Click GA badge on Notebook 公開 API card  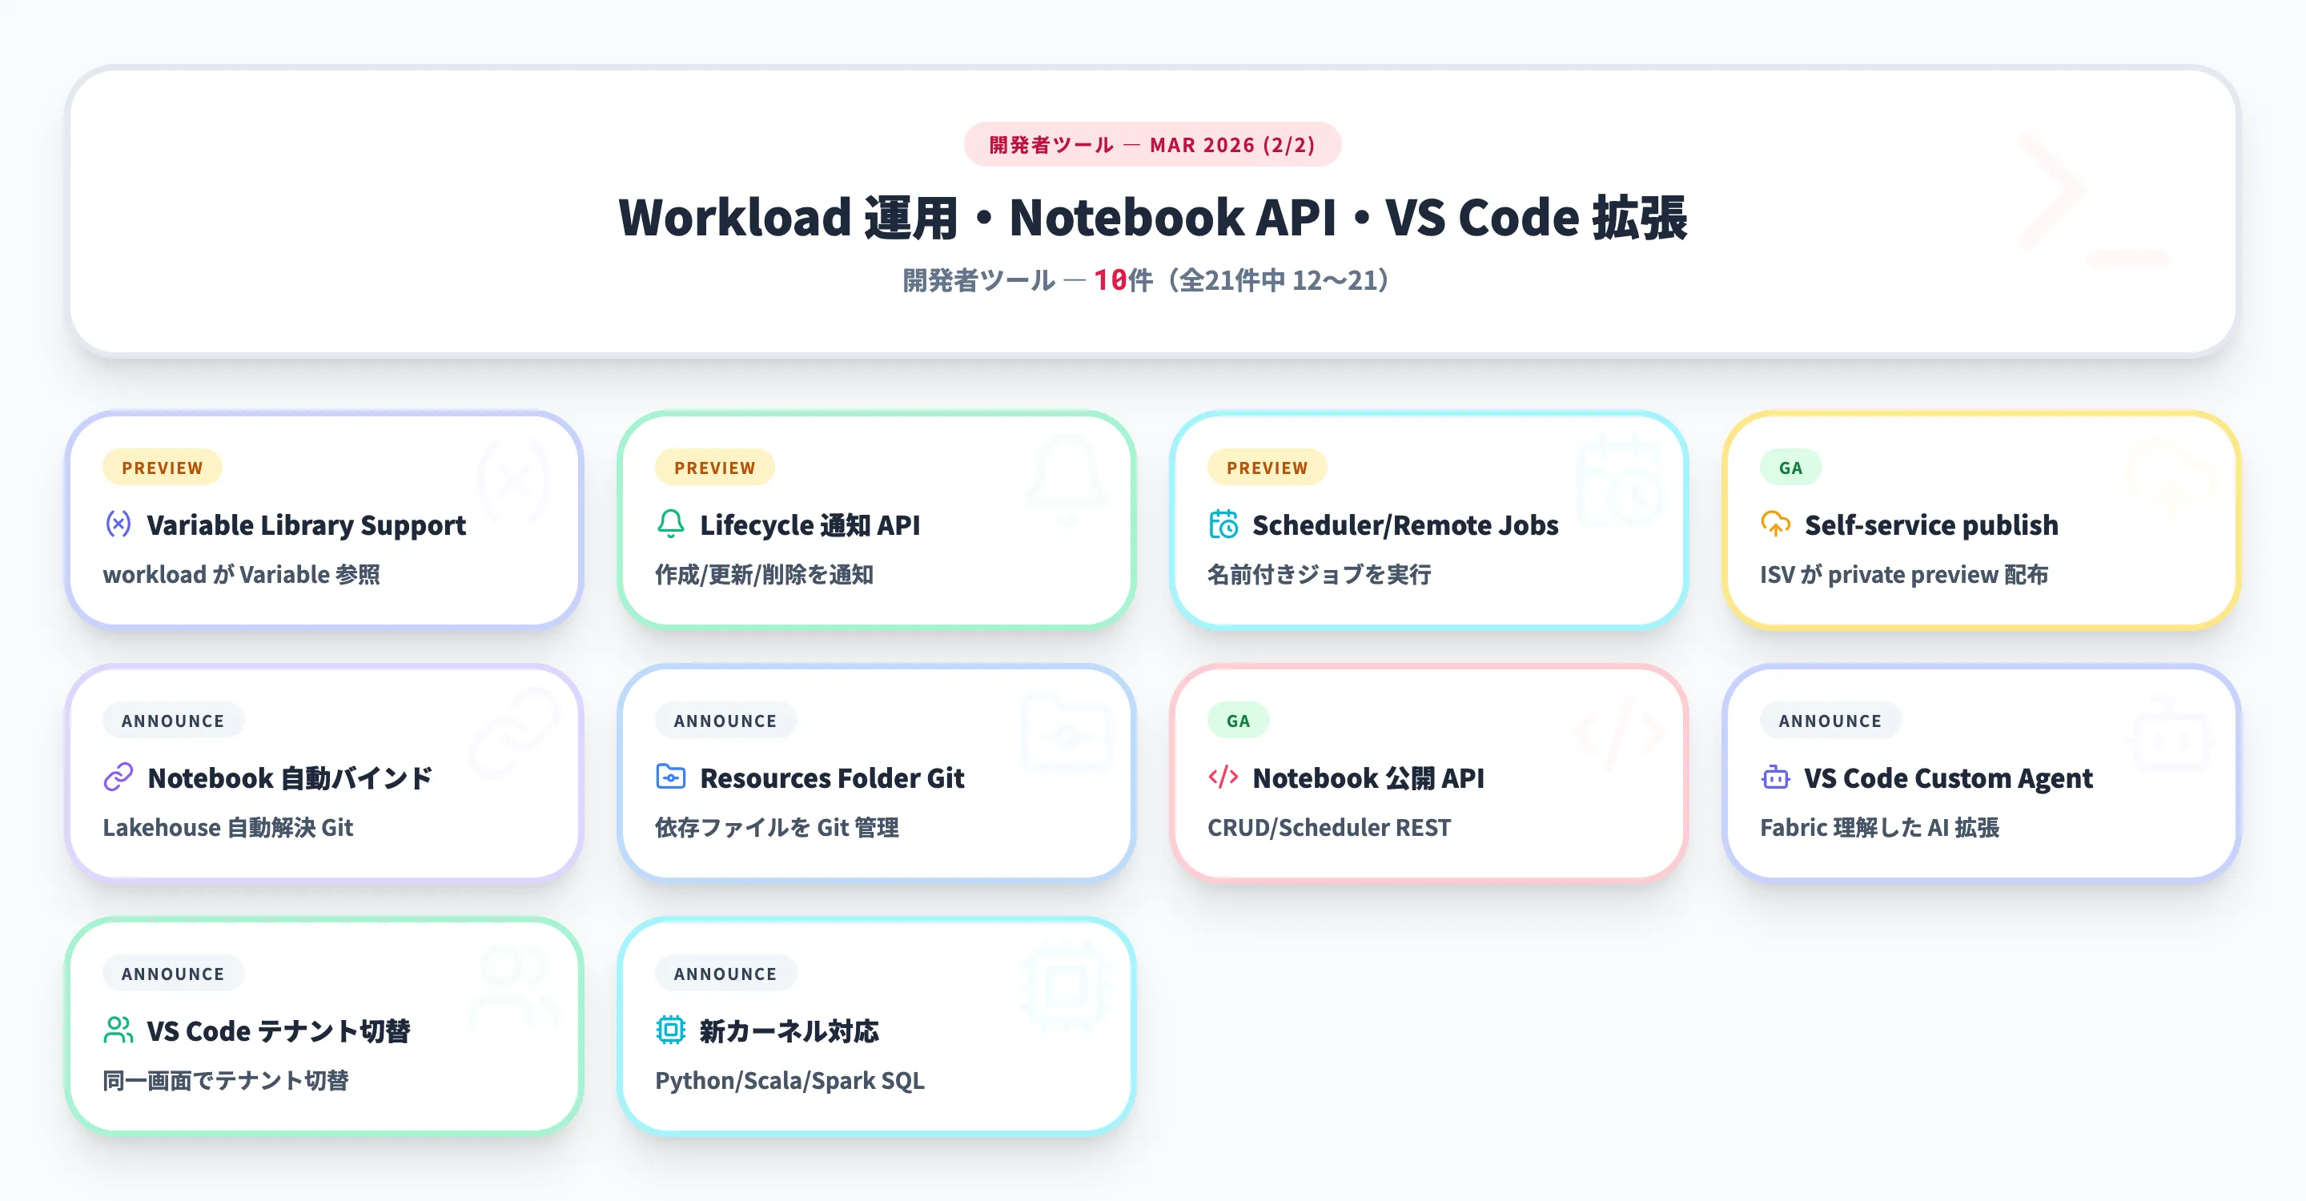point(1238,721)
